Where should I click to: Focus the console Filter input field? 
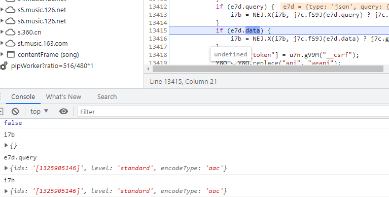tap(233, 112)
